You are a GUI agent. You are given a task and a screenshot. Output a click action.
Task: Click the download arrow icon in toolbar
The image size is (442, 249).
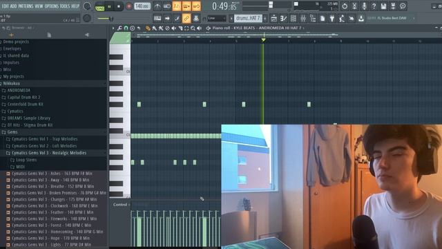(361, 19)
